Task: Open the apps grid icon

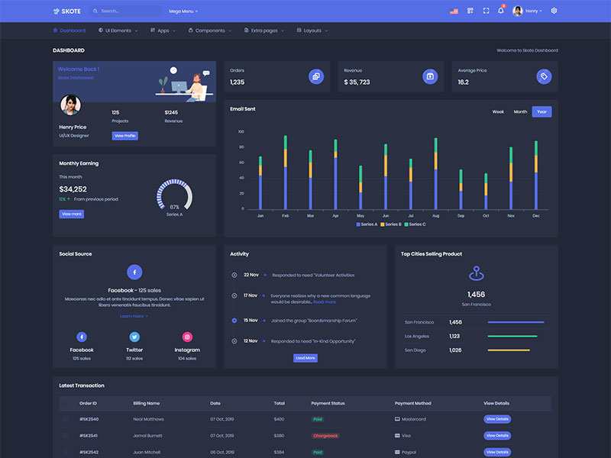Action: pyautogui.click(x=470, y=11)
